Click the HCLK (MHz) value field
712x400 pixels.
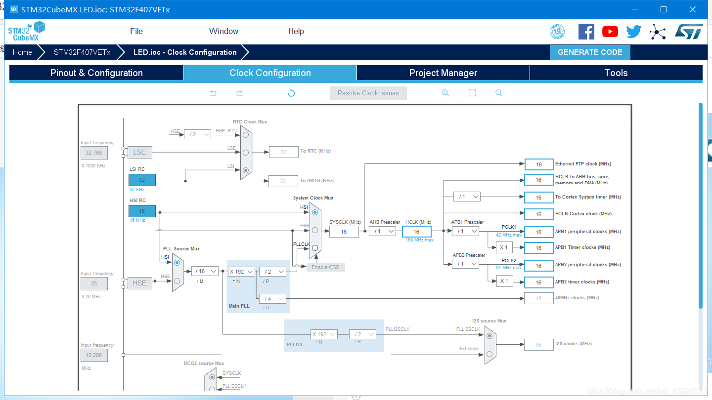417,232
